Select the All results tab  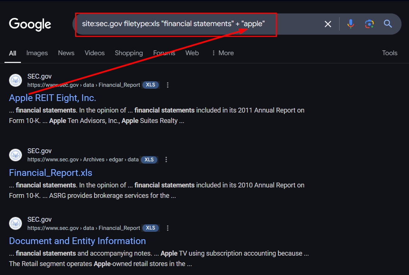pos(13,53)
